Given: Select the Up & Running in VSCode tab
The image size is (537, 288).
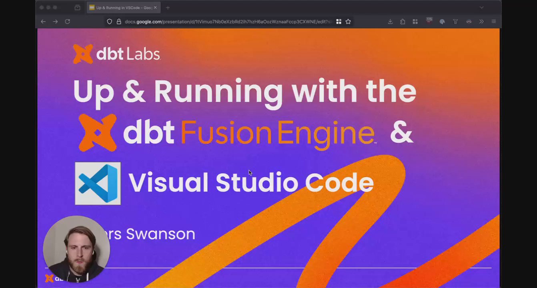Looking at the screenshot, I should pyautogui.click(x=123, y=8).
